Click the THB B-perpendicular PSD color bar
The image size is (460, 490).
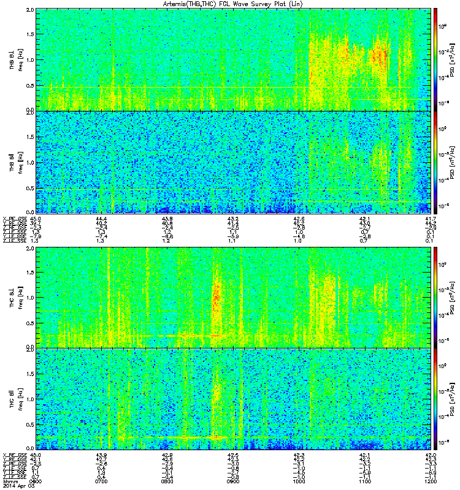pos(435,59)
